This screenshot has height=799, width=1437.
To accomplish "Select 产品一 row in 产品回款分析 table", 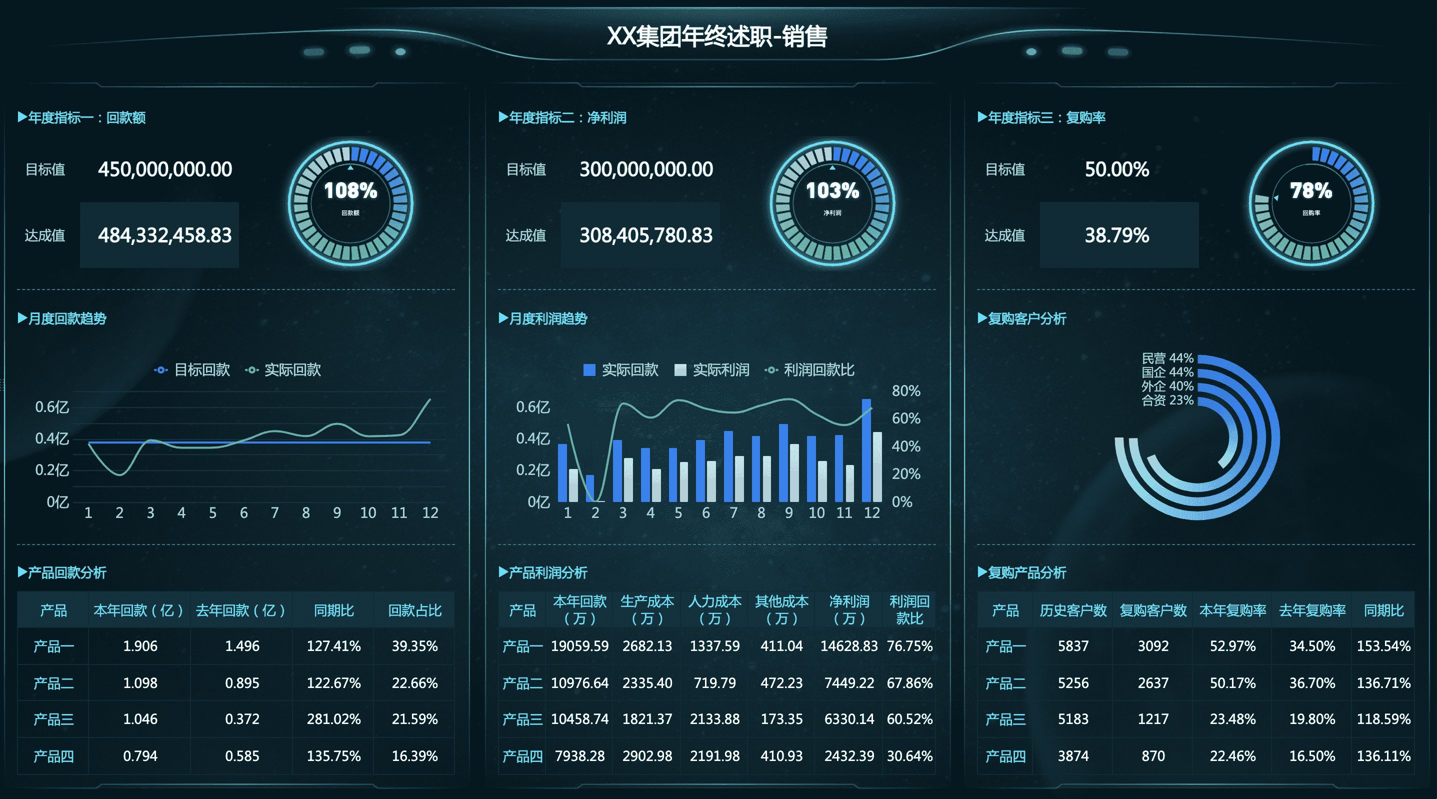I will (53, 646).
